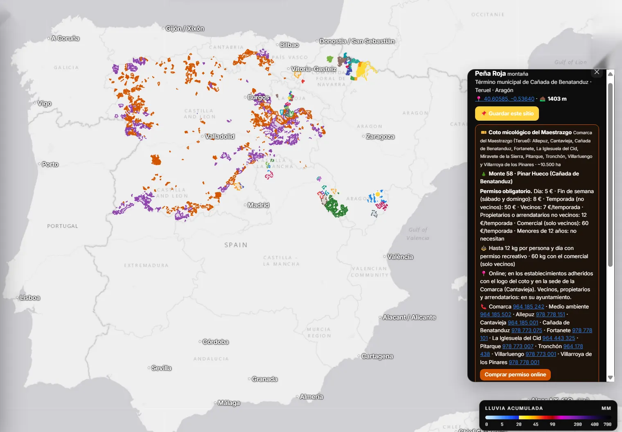Open coordinates link 40.60585, -0.53640
This screenshot has width=622, height=432.
[x=509, y=99]
